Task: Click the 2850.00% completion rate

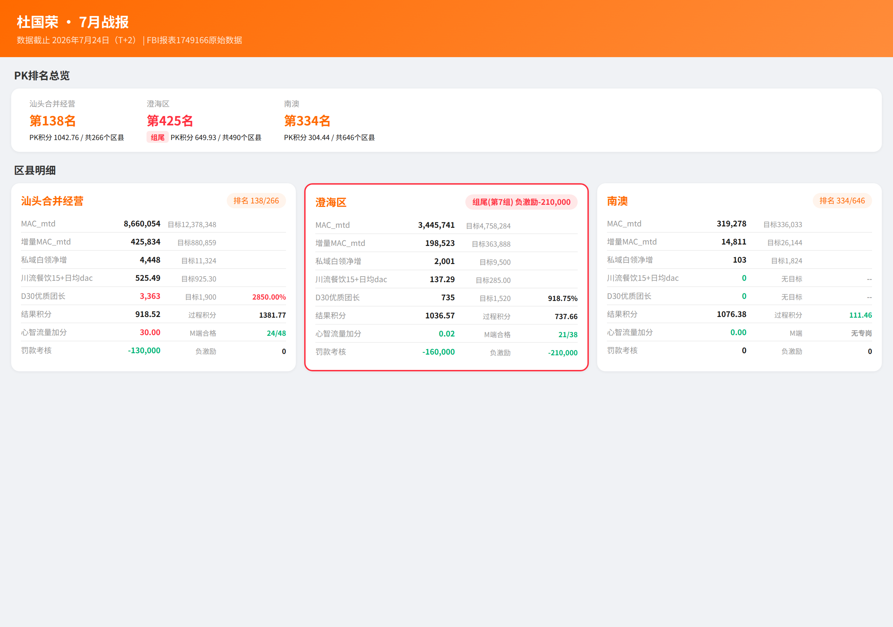Action: pyautogui.click(x=269, y=297)
